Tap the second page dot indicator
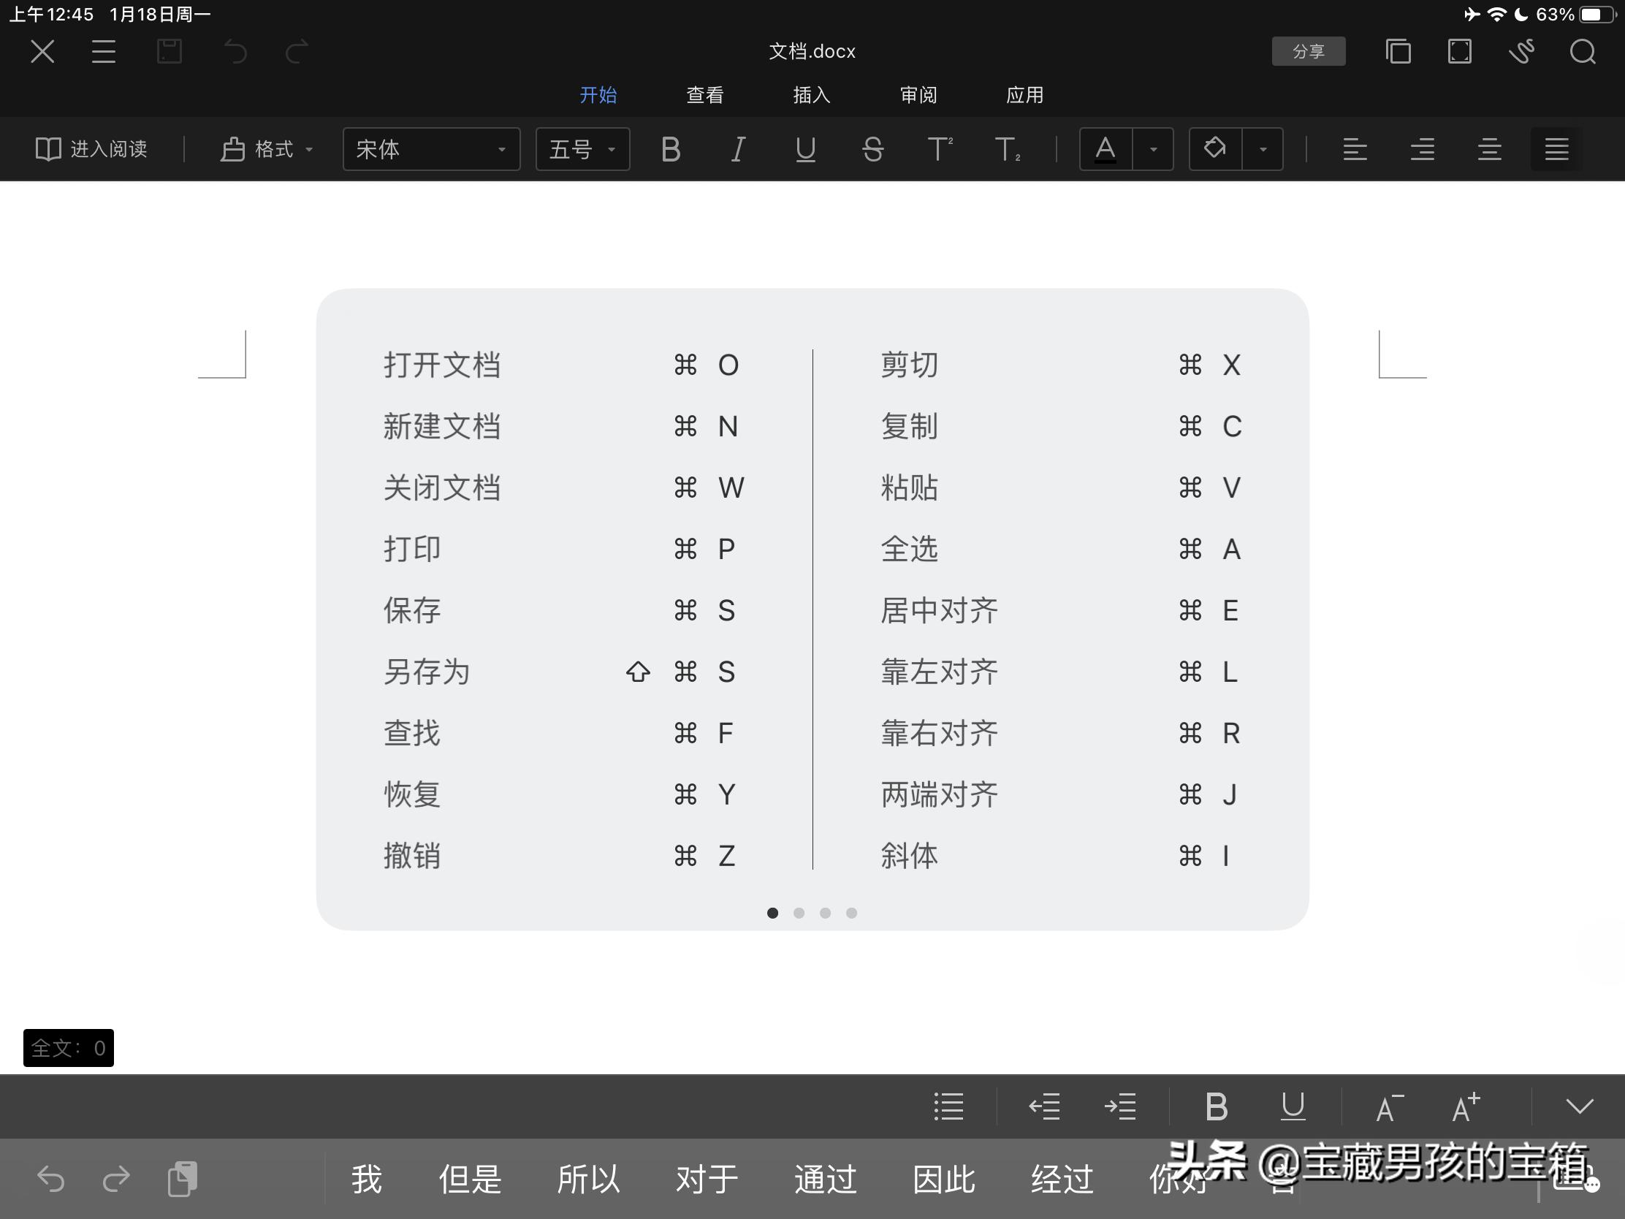The image size is (1625, 1219). pos(799,913)
